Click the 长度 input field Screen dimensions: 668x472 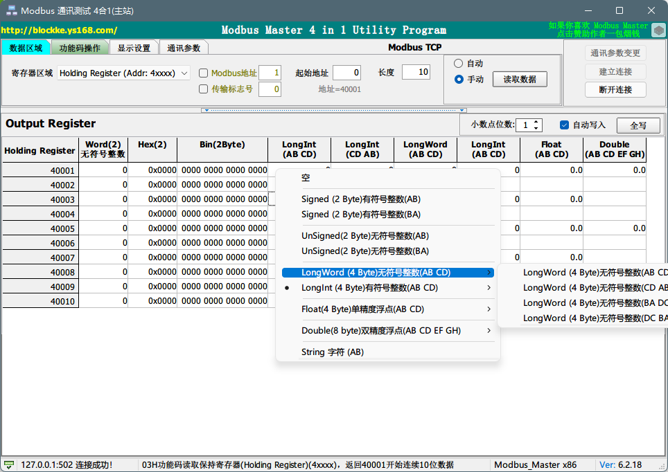coord(416,73)
